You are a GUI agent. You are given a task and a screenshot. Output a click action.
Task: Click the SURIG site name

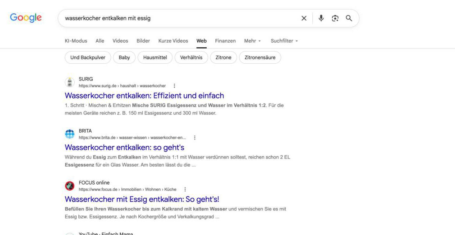pos(86,79)
